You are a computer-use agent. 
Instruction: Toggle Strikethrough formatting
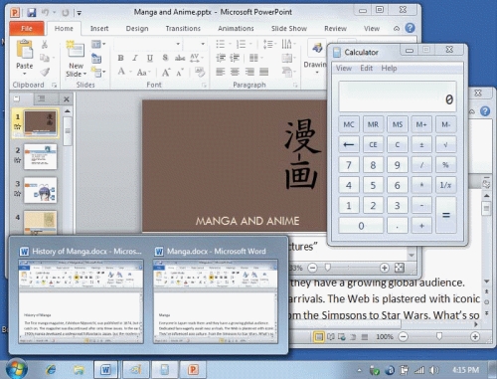[180, 58]
